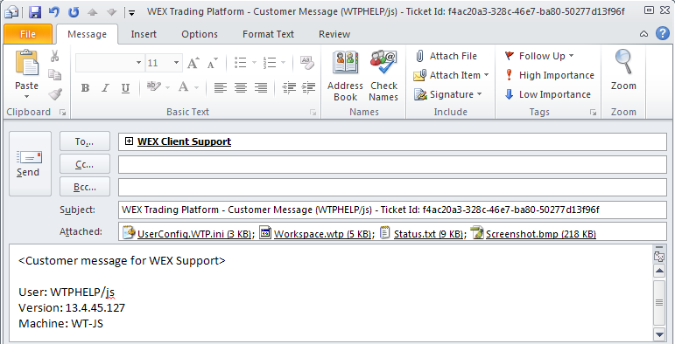This screenshot has width=675, height=344.
Task: Open the Format Text tab
Action: click(x=268, y=34)
